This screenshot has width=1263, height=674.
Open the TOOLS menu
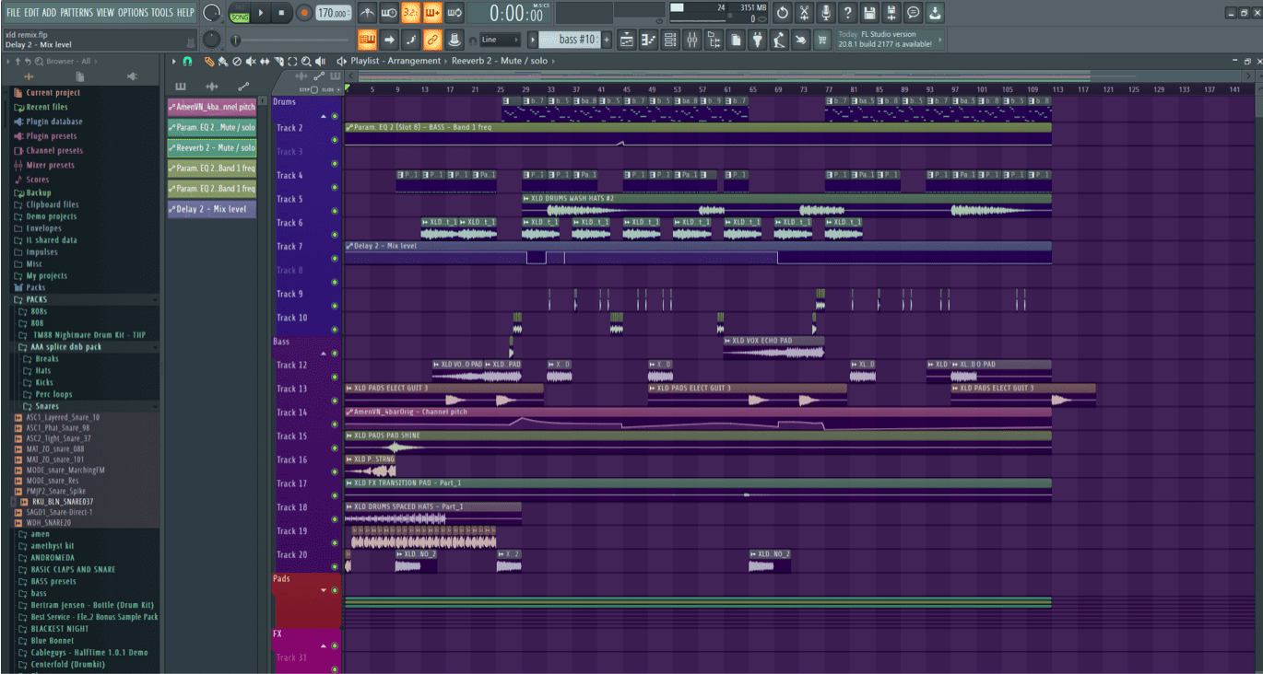click(x=162, y=13)
